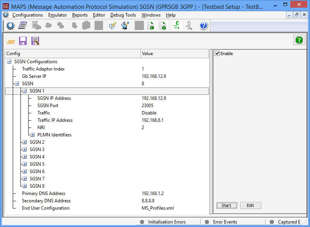Click the Error Events status indicator dot
The height and width of the screenshot is (227, 310).
207,222
